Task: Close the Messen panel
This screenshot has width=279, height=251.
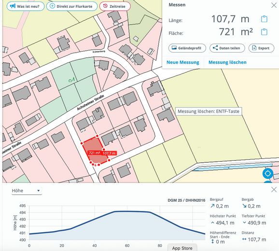Action: (274, 5)
